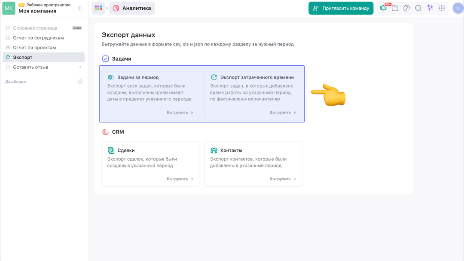Click the search magnifier icon
Image resolution: width=464 pixels, height=261 pixels.
(418, 8)
